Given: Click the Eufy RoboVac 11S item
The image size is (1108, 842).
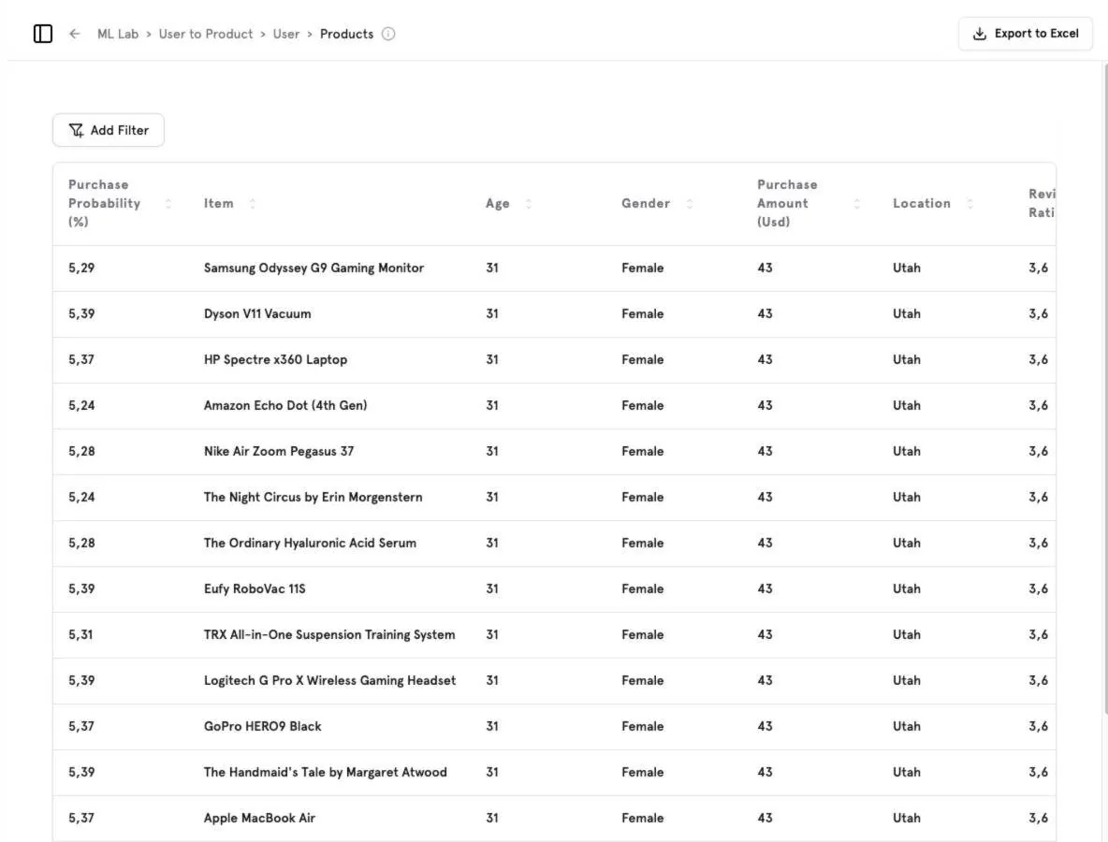Looking at the screenshot, I should coord(255,589).
